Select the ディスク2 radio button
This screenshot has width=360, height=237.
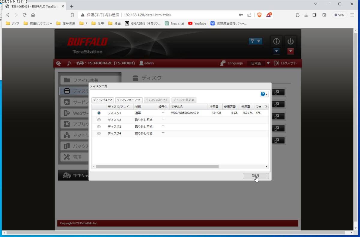[x=99, y=120]
